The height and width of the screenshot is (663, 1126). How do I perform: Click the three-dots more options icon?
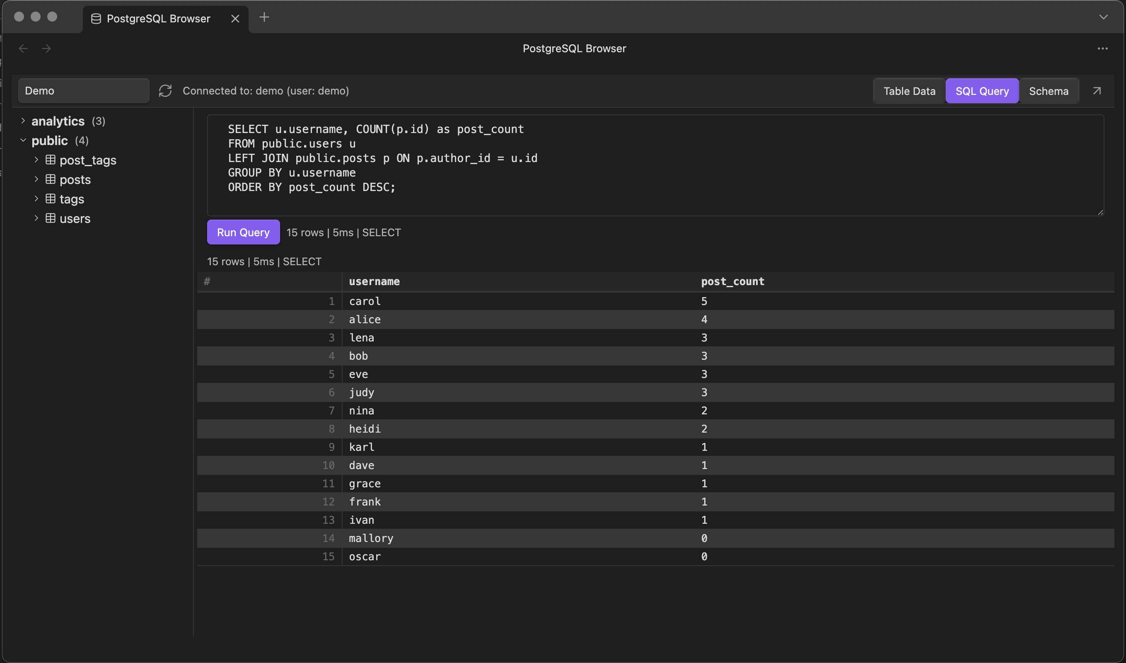click(1102, 48)
